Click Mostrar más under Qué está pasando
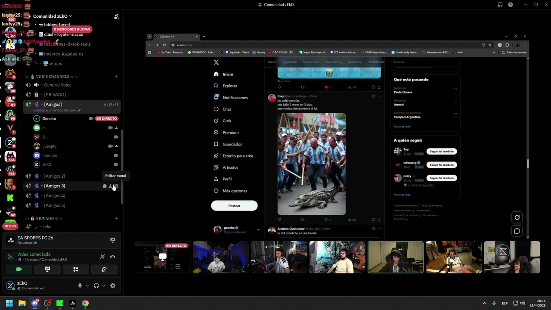551x310 pixels. coord(402,127)
